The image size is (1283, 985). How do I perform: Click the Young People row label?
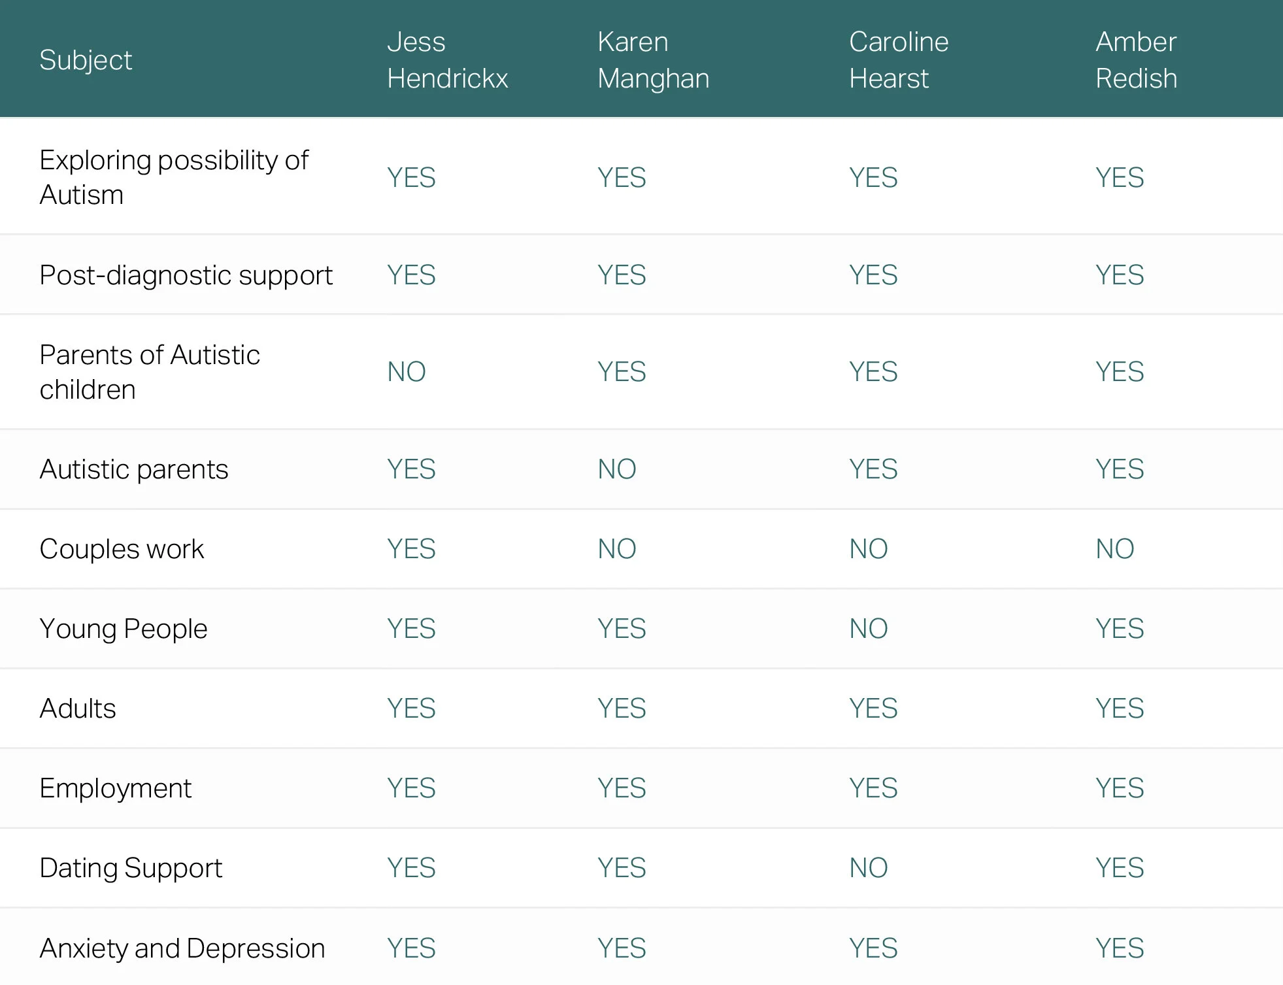pos(124,629)
